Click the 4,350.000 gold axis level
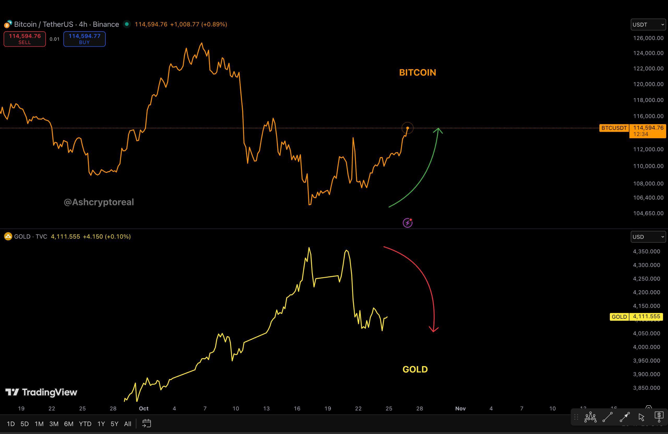 [x=646, y=251]
